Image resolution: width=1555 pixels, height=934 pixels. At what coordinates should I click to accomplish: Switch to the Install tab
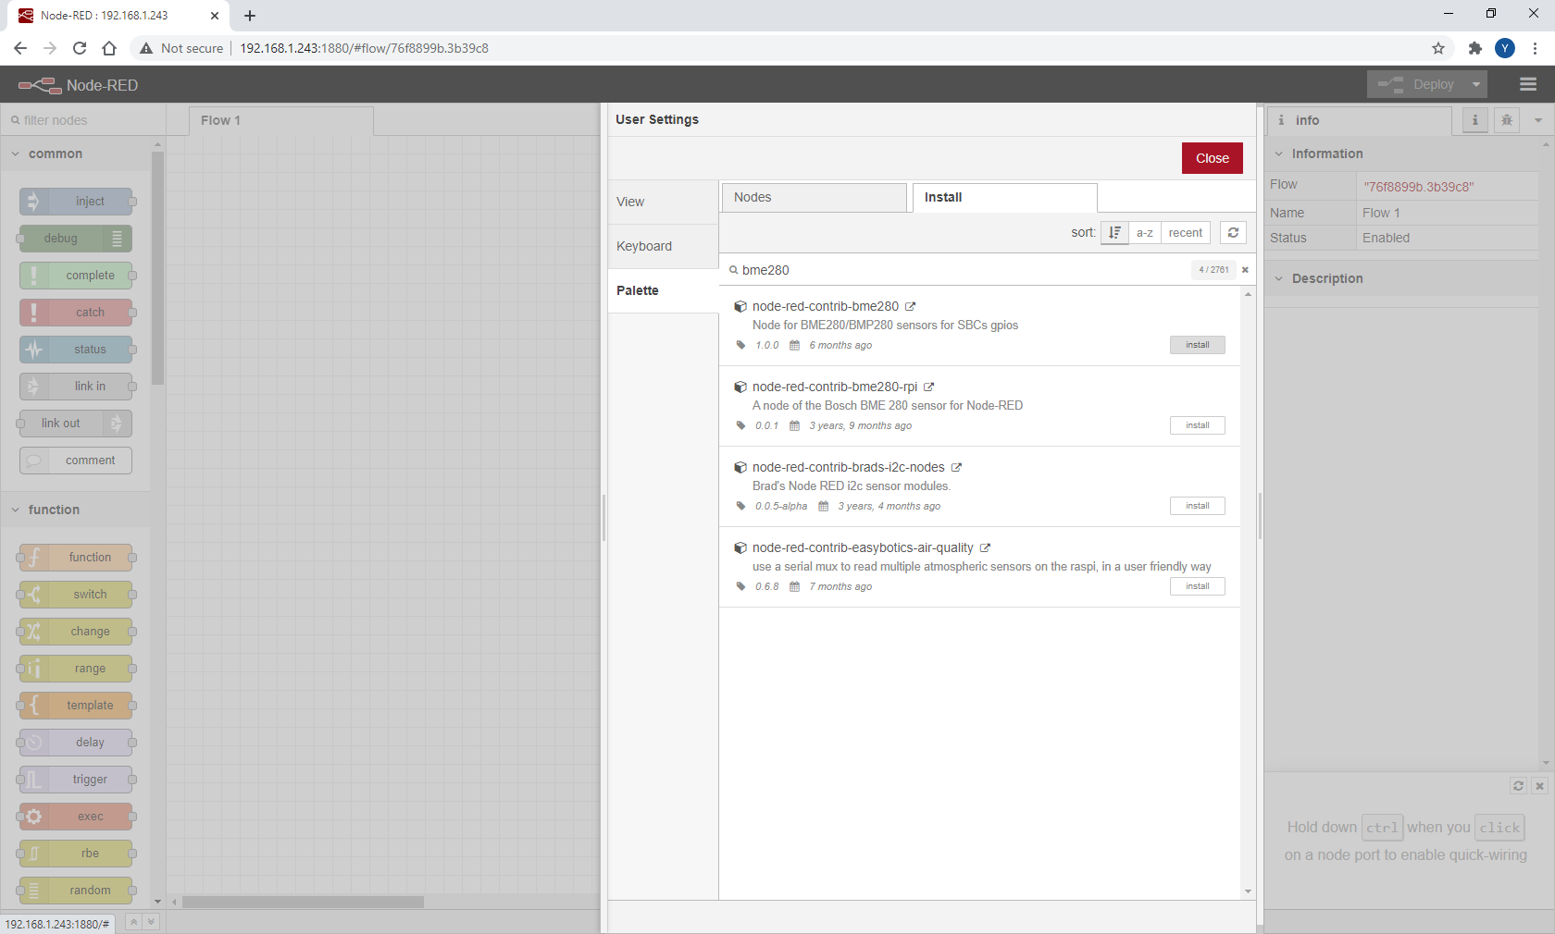[x=1004, y=198]
